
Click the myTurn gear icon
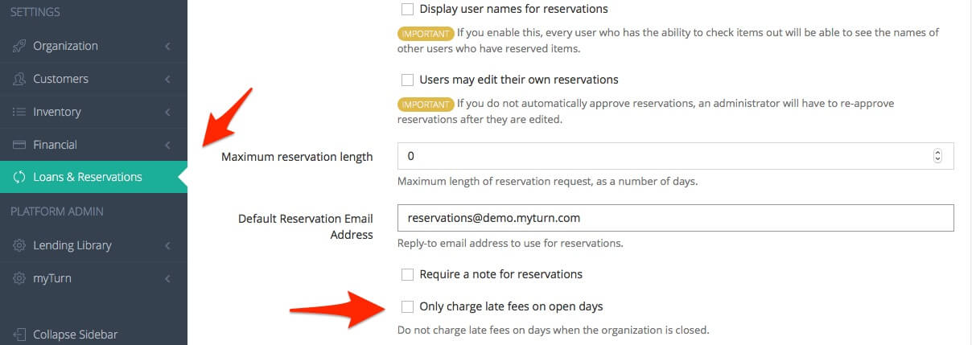(19, 278)
